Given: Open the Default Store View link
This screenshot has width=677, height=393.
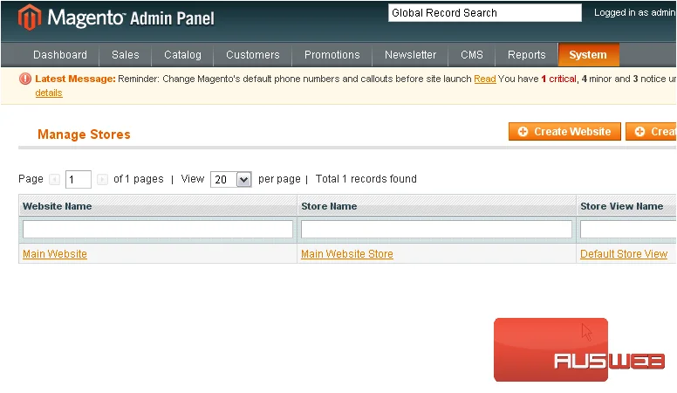Looking at the screenshot, I should pyautogui.click(x=624, y=254).
